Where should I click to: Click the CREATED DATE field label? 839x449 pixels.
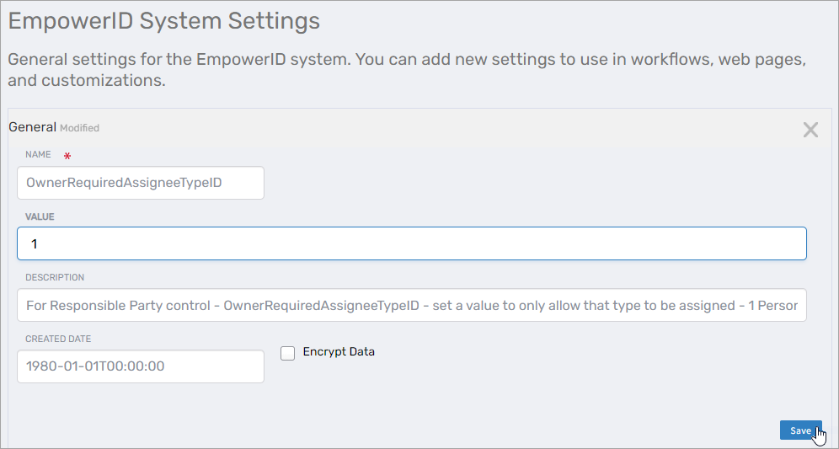click(58, 339)
